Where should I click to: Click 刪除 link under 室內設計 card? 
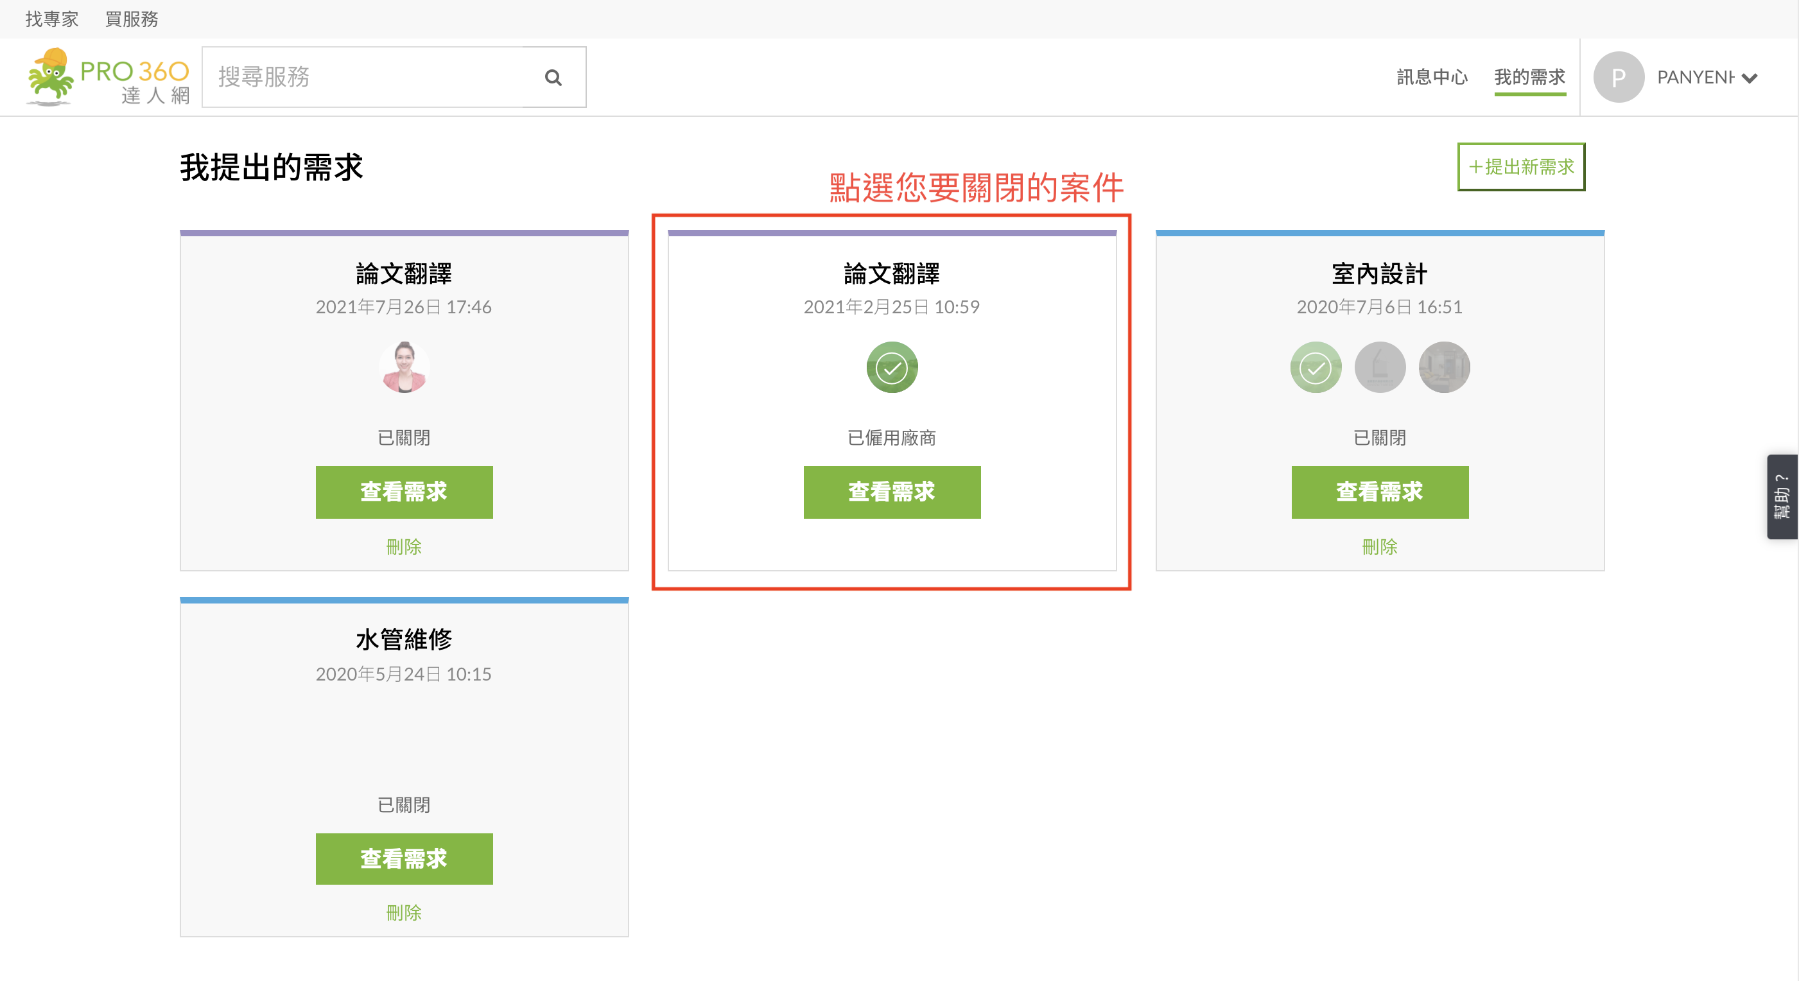(x=1379, y=547)
